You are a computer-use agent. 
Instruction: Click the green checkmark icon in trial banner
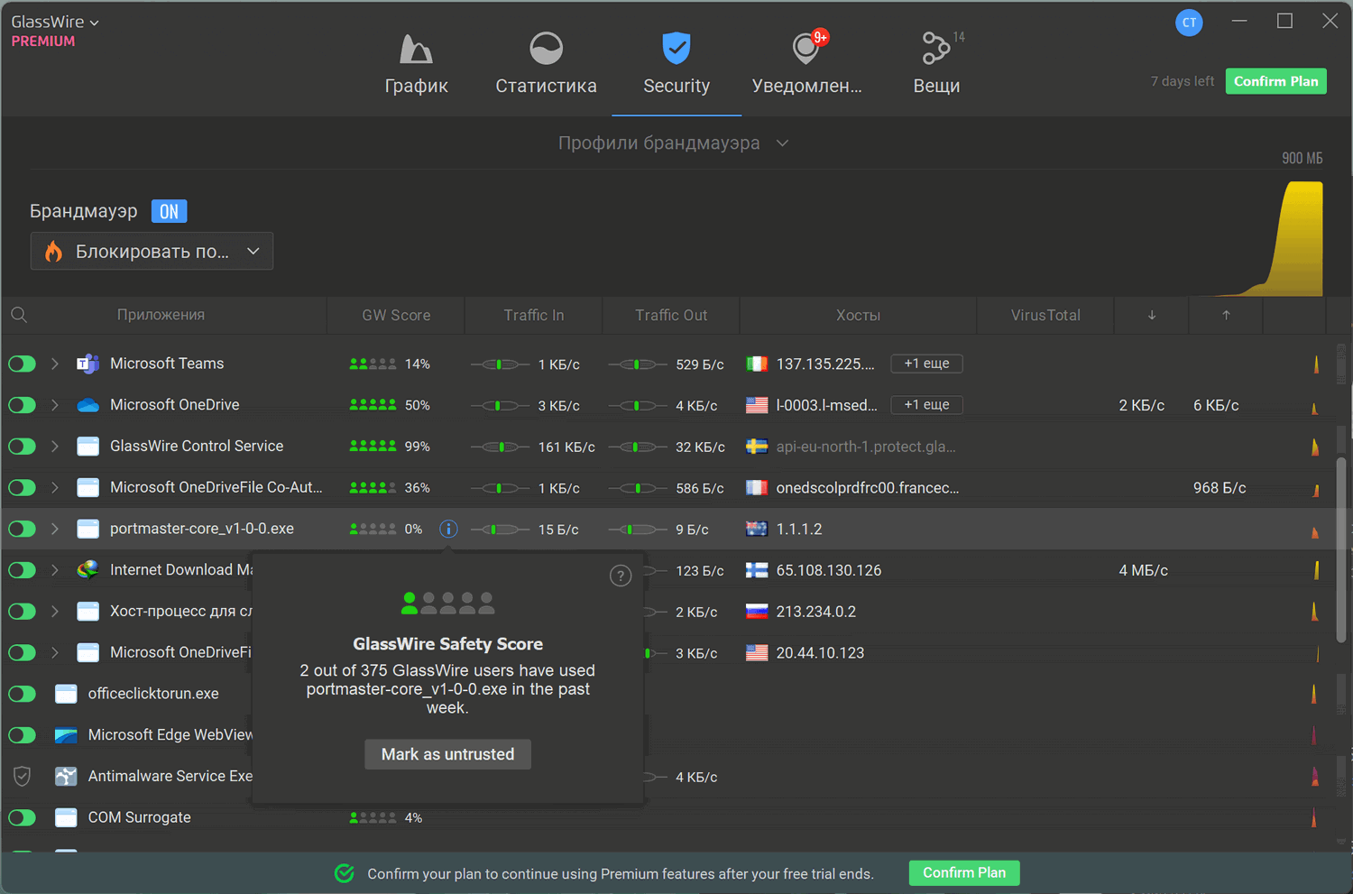click(x=345, y=873)
